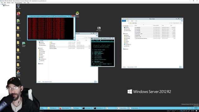Toggle large icons view in Explorer behind consoles
This screenshot has width=199, height=112.
(97, 82)
